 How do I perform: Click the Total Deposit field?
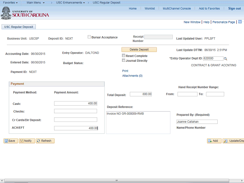(141, 94)
